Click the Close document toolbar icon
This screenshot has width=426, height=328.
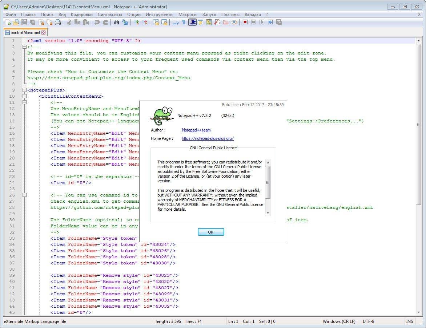(x=41, y=22)
